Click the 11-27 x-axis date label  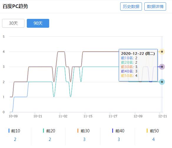(x=113, y=116)
